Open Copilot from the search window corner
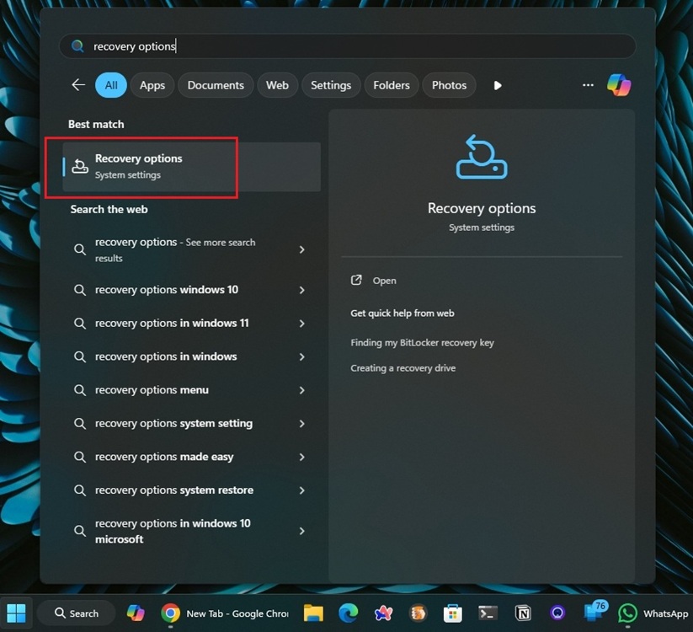Image resolution: width=693 pixels, height=632 pixels. click(619, 84)
